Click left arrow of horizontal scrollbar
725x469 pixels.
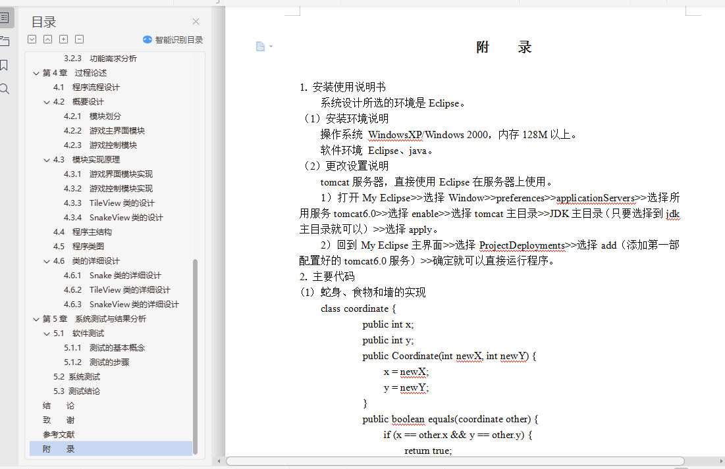tap(219, 461)
